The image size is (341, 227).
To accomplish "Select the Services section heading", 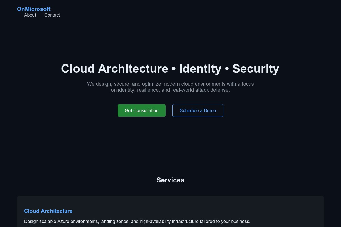I will (170, 180).
